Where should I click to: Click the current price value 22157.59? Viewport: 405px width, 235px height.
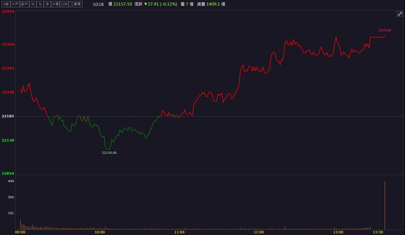(122, 4)
